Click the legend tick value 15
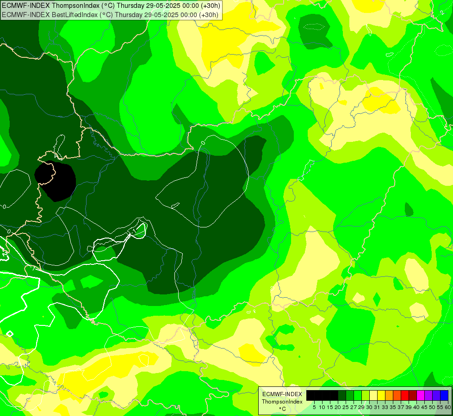Screen dimensions: 453x416 [330, 407]
